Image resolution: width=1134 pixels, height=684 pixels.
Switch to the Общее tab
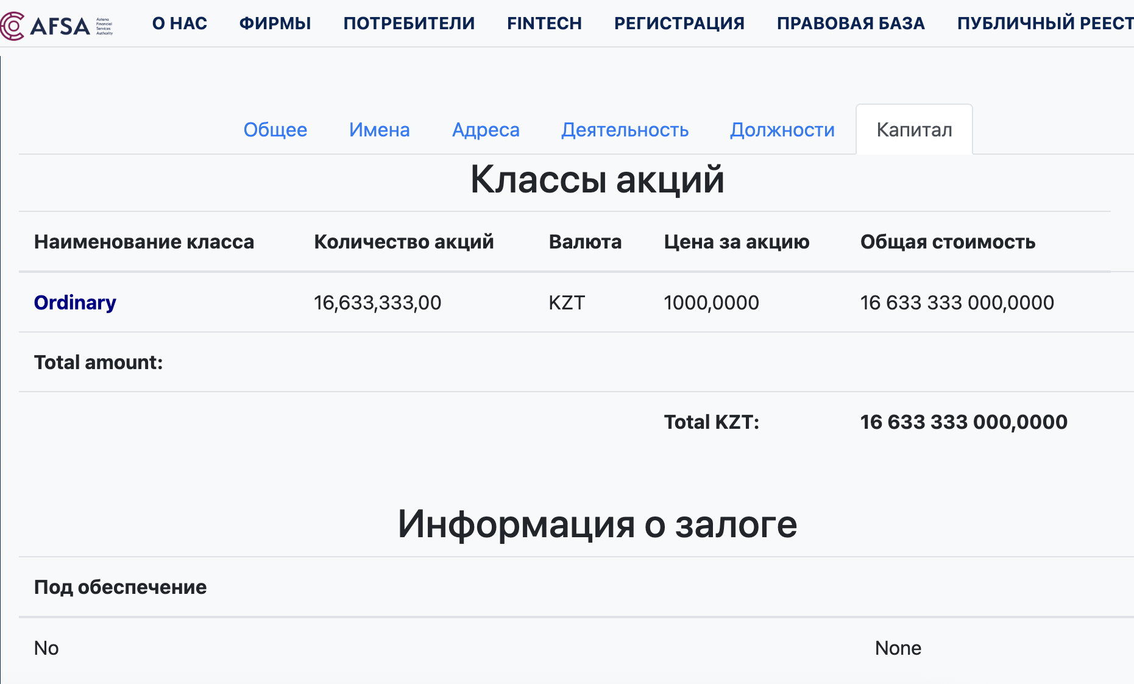tap(275, 130)
